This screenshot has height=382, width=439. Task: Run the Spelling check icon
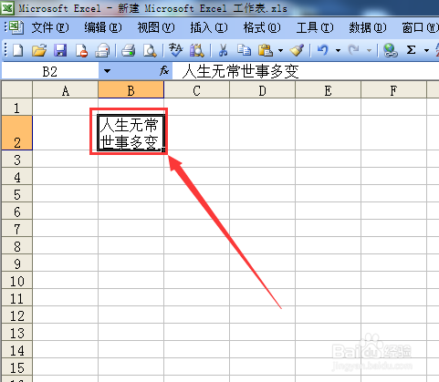175,50
